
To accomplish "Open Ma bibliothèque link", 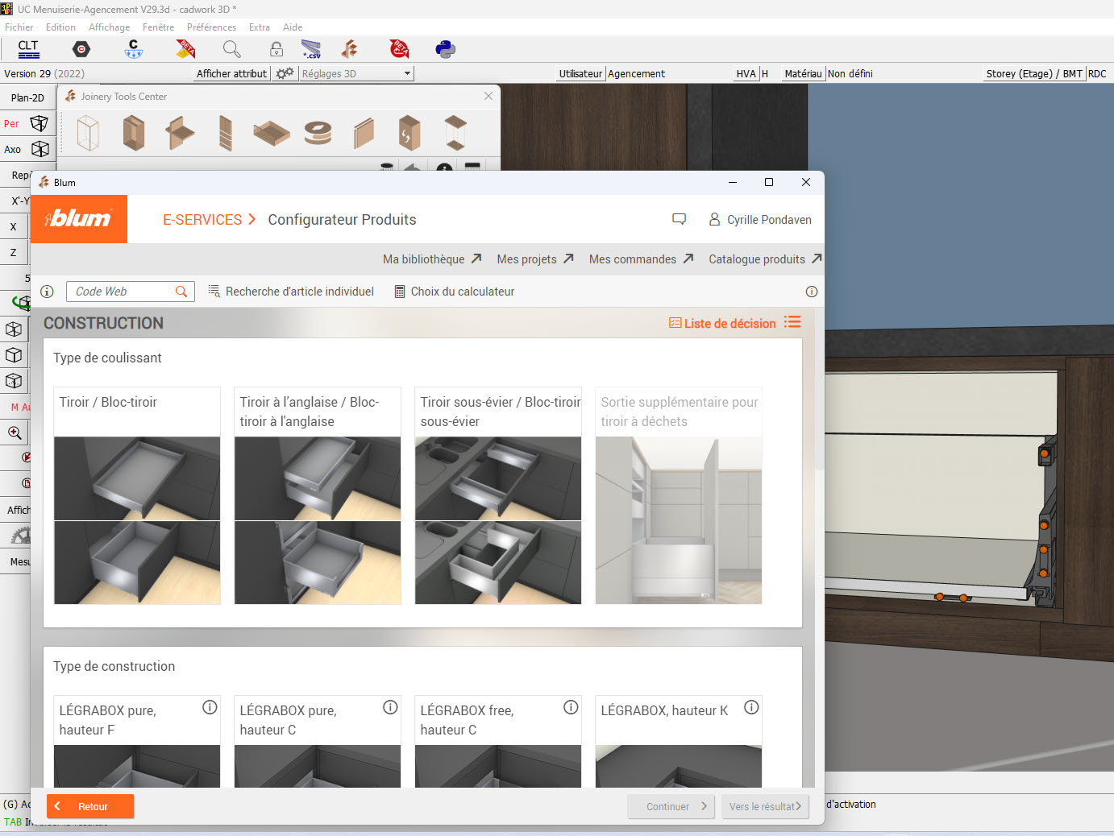I will 432,259.
